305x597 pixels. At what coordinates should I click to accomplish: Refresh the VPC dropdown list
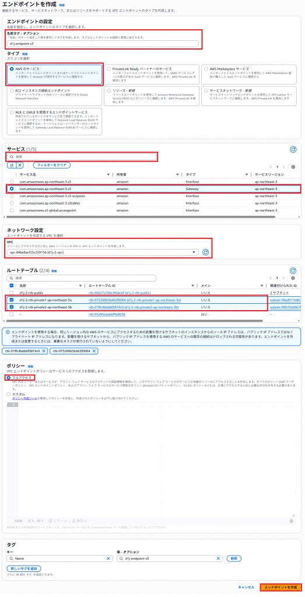click(206, 252)
